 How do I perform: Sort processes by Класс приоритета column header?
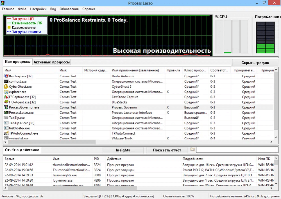(x=195, y=70)
